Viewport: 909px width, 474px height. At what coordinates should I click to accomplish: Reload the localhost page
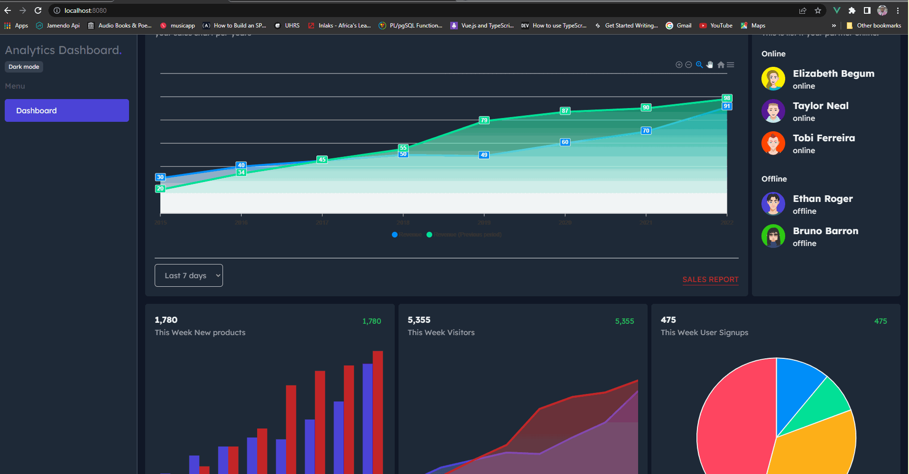38,10
